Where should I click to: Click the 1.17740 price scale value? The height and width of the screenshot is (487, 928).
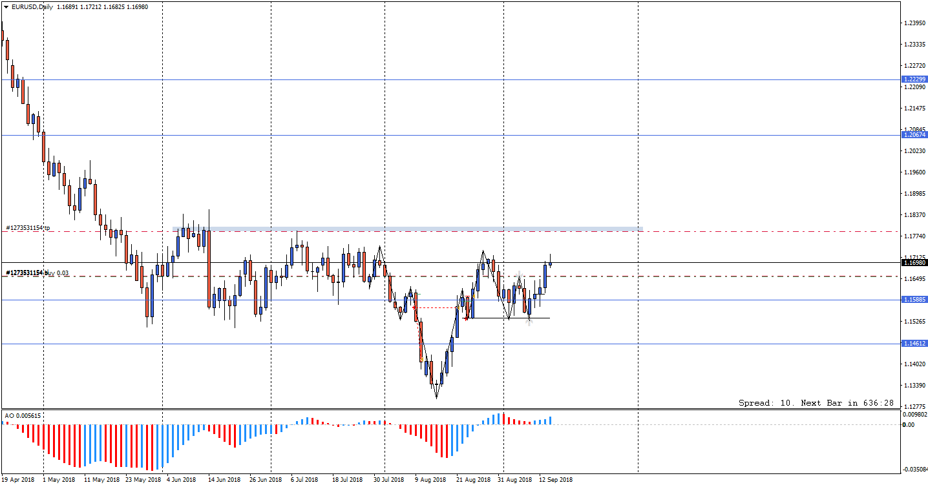tap(916, 236)
